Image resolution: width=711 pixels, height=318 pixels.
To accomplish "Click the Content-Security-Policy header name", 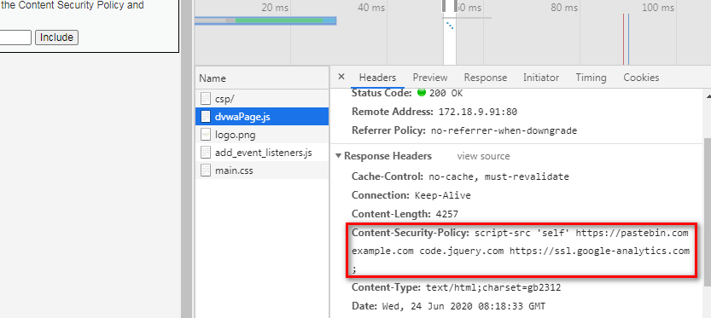I will point(411,234).
